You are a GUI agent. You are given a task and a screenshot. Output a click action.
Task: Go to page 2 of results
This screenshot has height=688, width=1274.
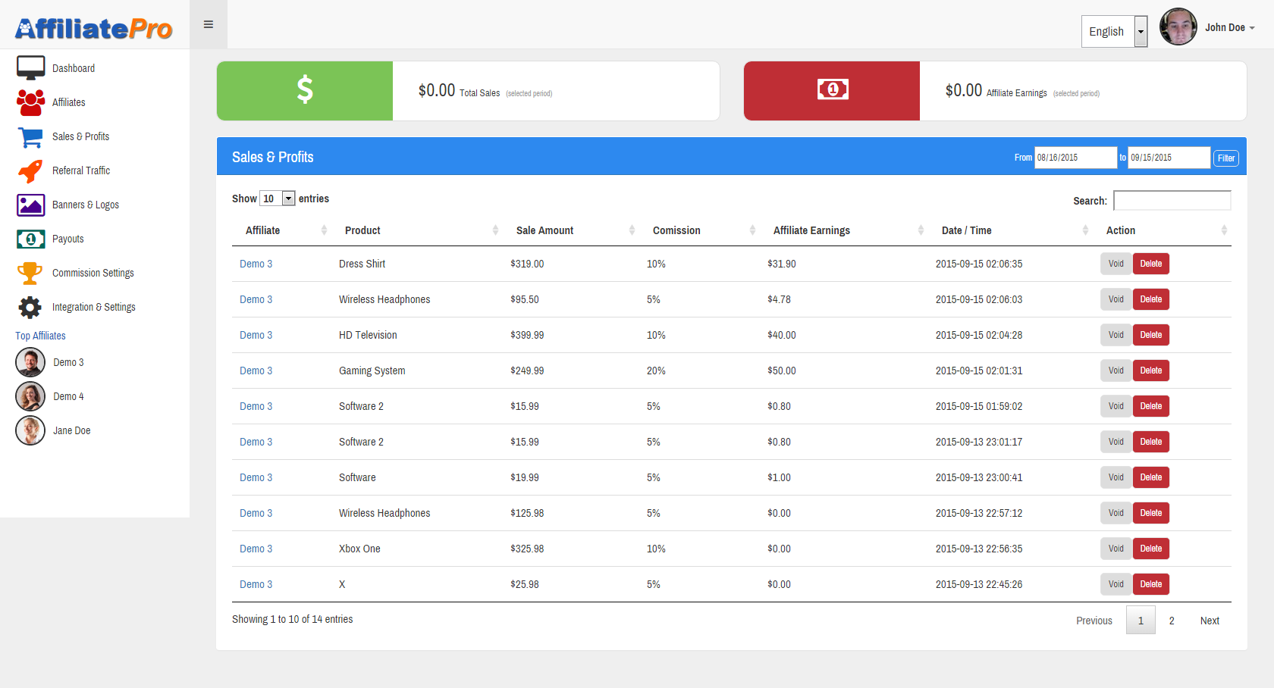(1172, 621)
